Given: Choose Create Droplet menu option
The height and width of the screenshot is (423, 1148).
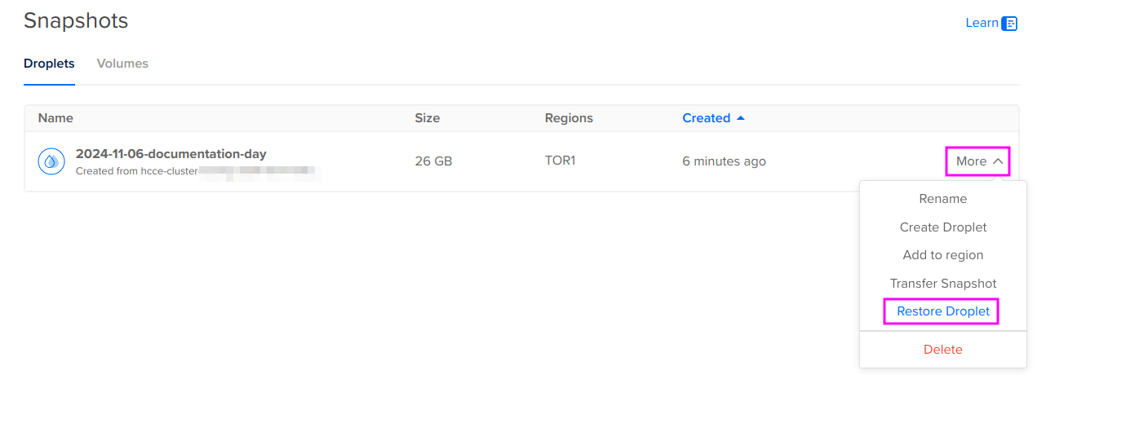Looking at the screenshot, I should click(942, 227).
